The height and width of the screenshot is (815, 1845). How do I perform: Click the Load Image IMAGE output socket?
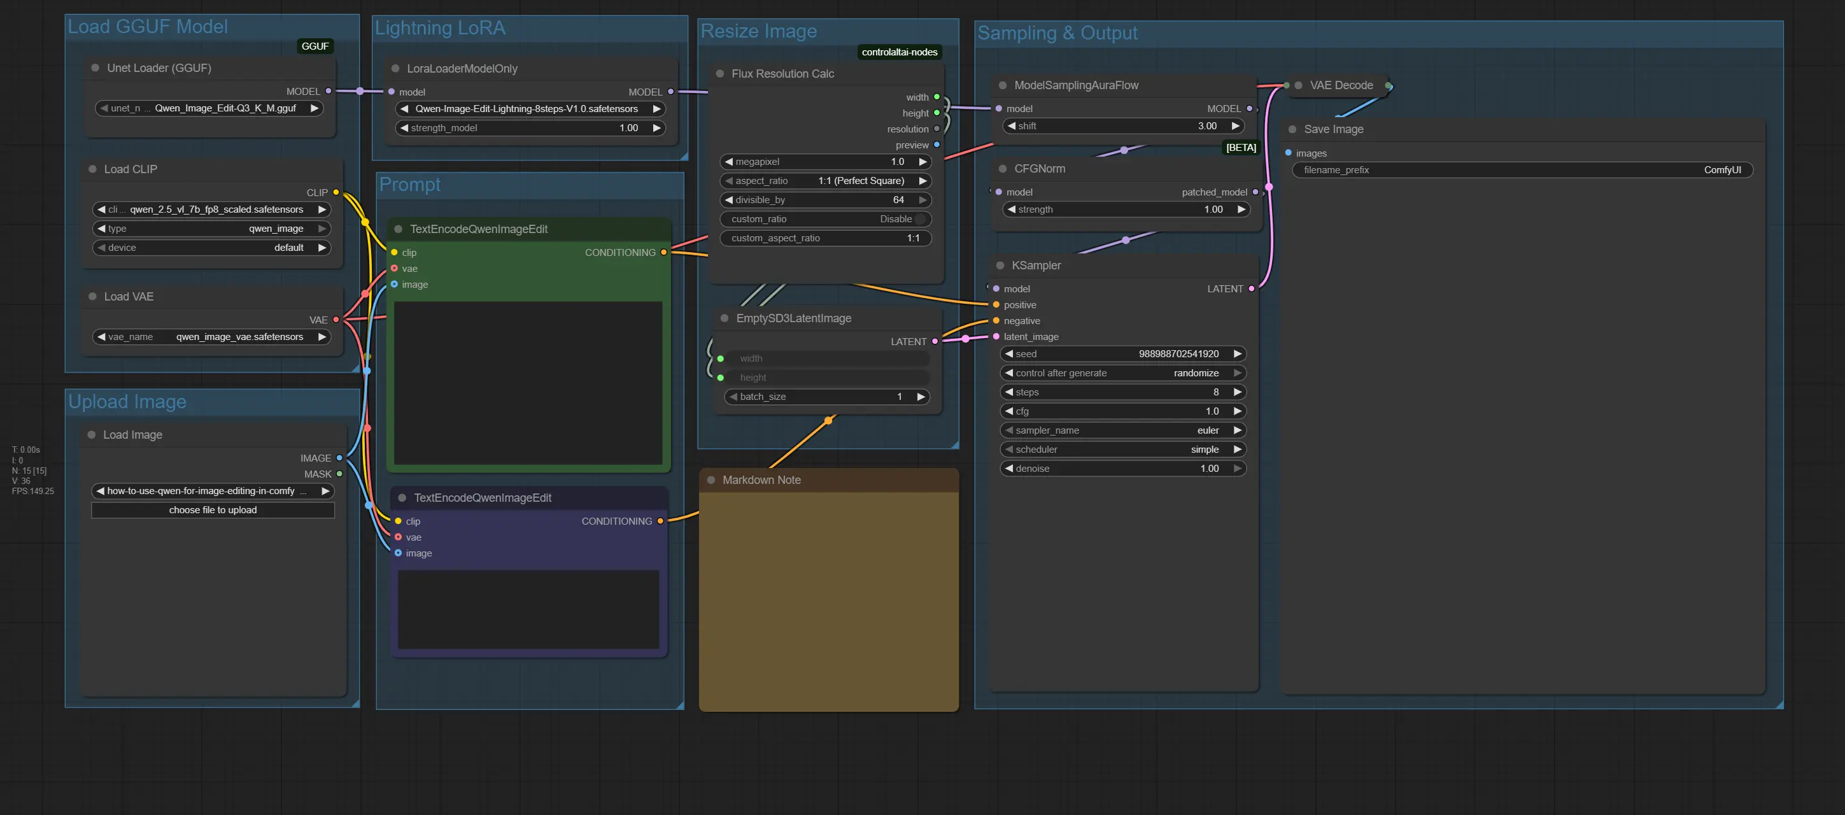[339, 458]
